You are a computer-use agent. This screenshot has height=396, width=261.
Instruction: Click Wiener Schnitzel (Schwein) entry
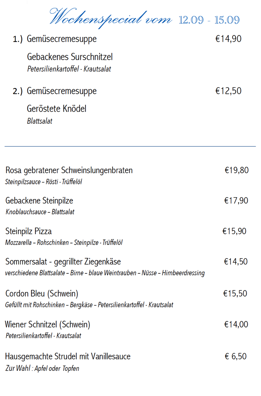[x=47, y=325]
